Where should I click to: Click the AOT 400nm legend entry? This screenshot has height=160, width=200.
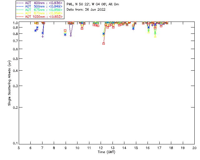point(40,3)
